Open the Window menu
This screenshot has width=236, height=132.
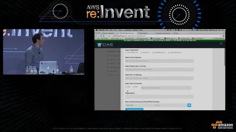[135, 30]
